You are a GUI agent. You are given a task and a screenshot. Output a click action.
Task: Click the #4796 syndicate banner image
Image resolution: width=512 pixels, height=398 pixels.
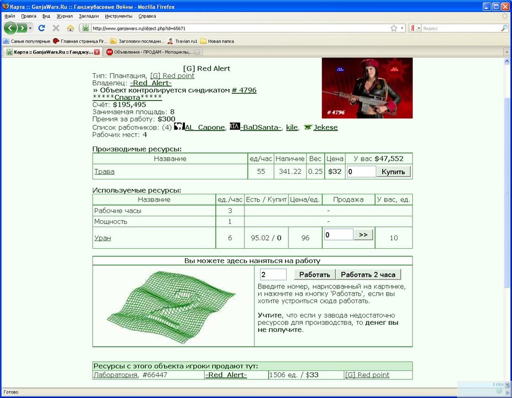coord(367,88)
